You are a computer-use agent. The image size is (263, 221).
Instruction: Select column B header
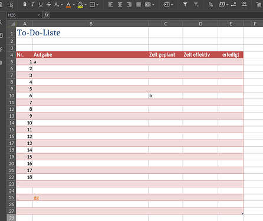pyautogui.click(x=91, y=24)
